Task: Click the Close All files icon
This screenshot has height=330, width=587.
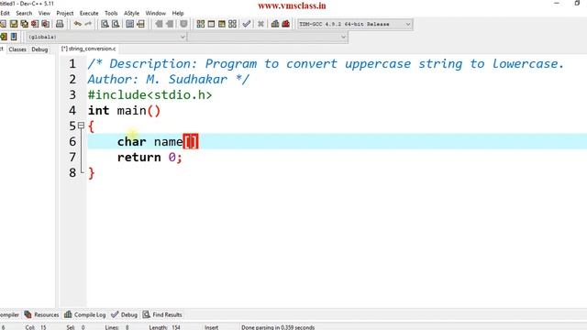Action: [45, 24]
